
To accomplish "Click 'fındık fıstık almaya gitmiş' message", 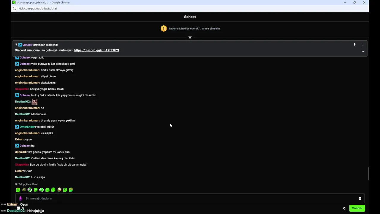I will (57, 70).
